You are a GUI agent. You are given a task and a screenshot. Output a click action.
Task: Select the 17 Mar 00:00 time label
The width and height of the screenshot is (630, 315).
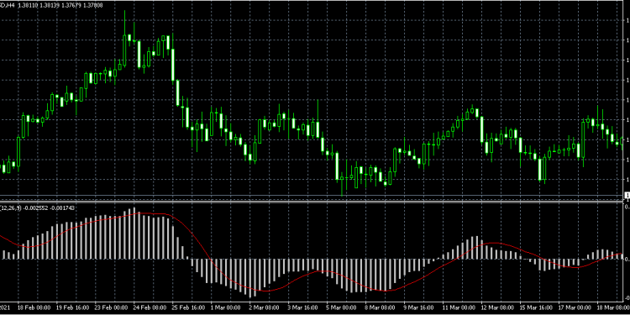click(x=575, y=307)
